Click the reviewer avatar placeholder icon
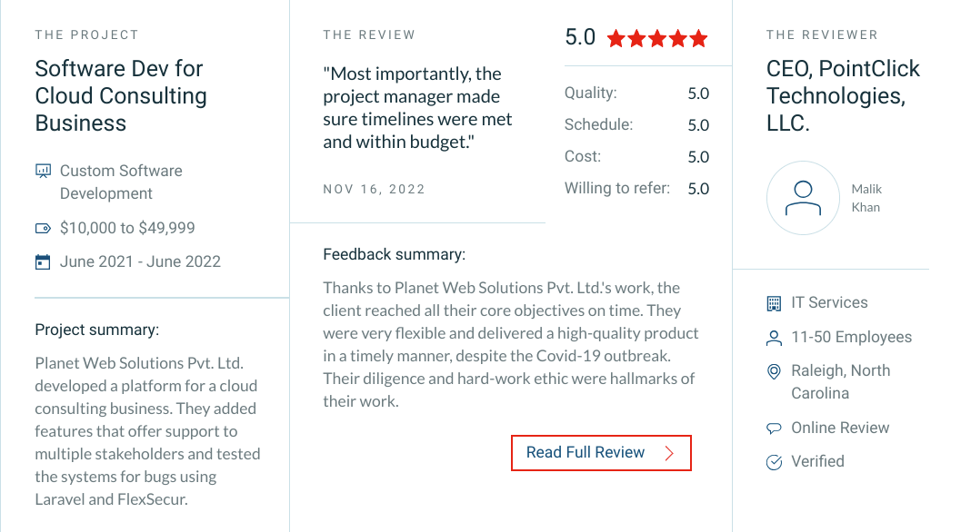 [x=803, y=198]
